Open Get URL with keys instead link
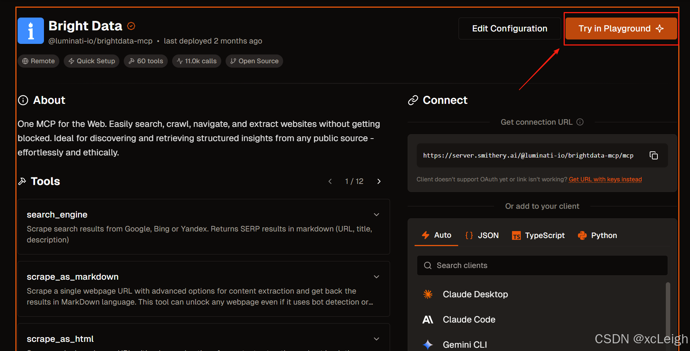Image resolution: width=690 pixels, height=351 pixels. click(x=605, y=179)
